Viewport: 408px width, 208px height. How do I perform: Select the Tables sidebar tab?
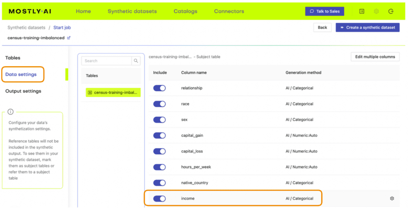click(13, 58)
